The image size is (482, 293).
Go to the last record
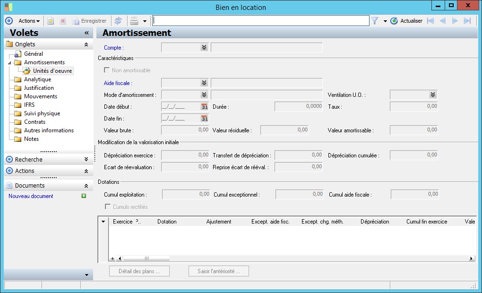tap(467, 21)
